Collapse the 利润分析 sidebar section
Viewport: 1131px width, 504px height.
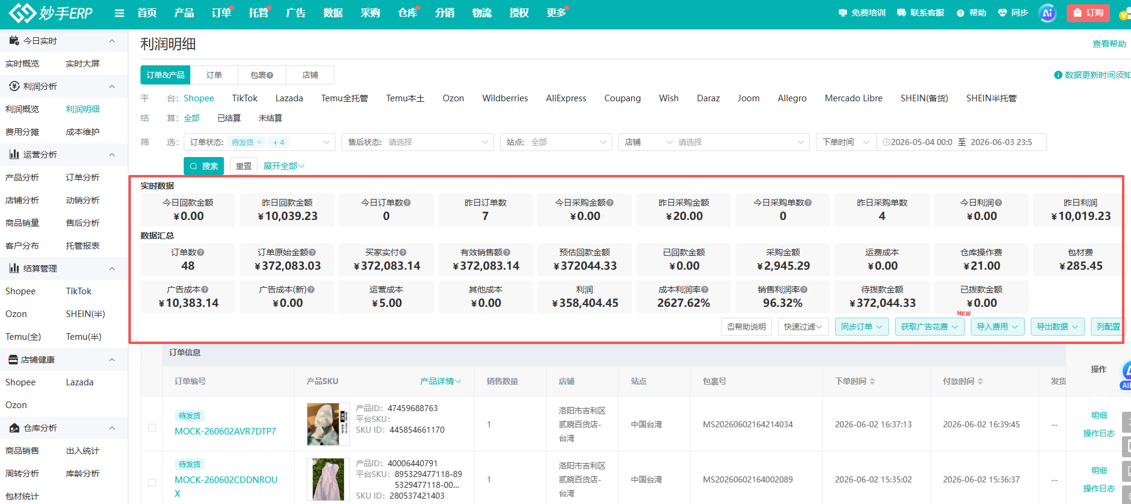[x=112, y=86]
